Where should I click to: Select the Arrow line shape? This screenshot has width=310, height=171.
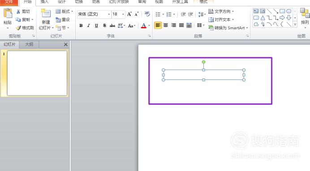point(276,11)
